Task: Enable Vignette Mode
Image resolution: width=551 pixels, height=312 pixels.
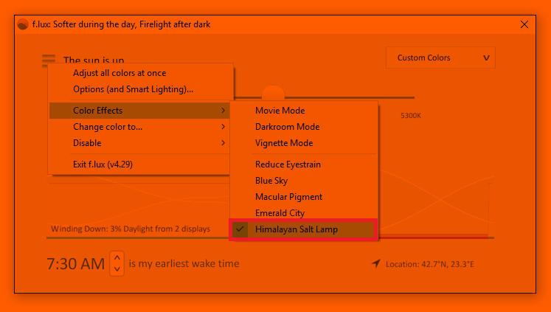Action: [x=304, y=143]
